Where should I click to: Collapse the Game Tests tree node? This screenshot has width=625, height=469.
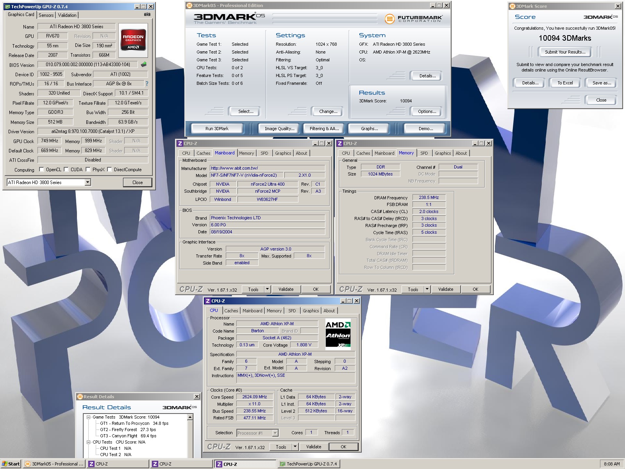(89, 417)
